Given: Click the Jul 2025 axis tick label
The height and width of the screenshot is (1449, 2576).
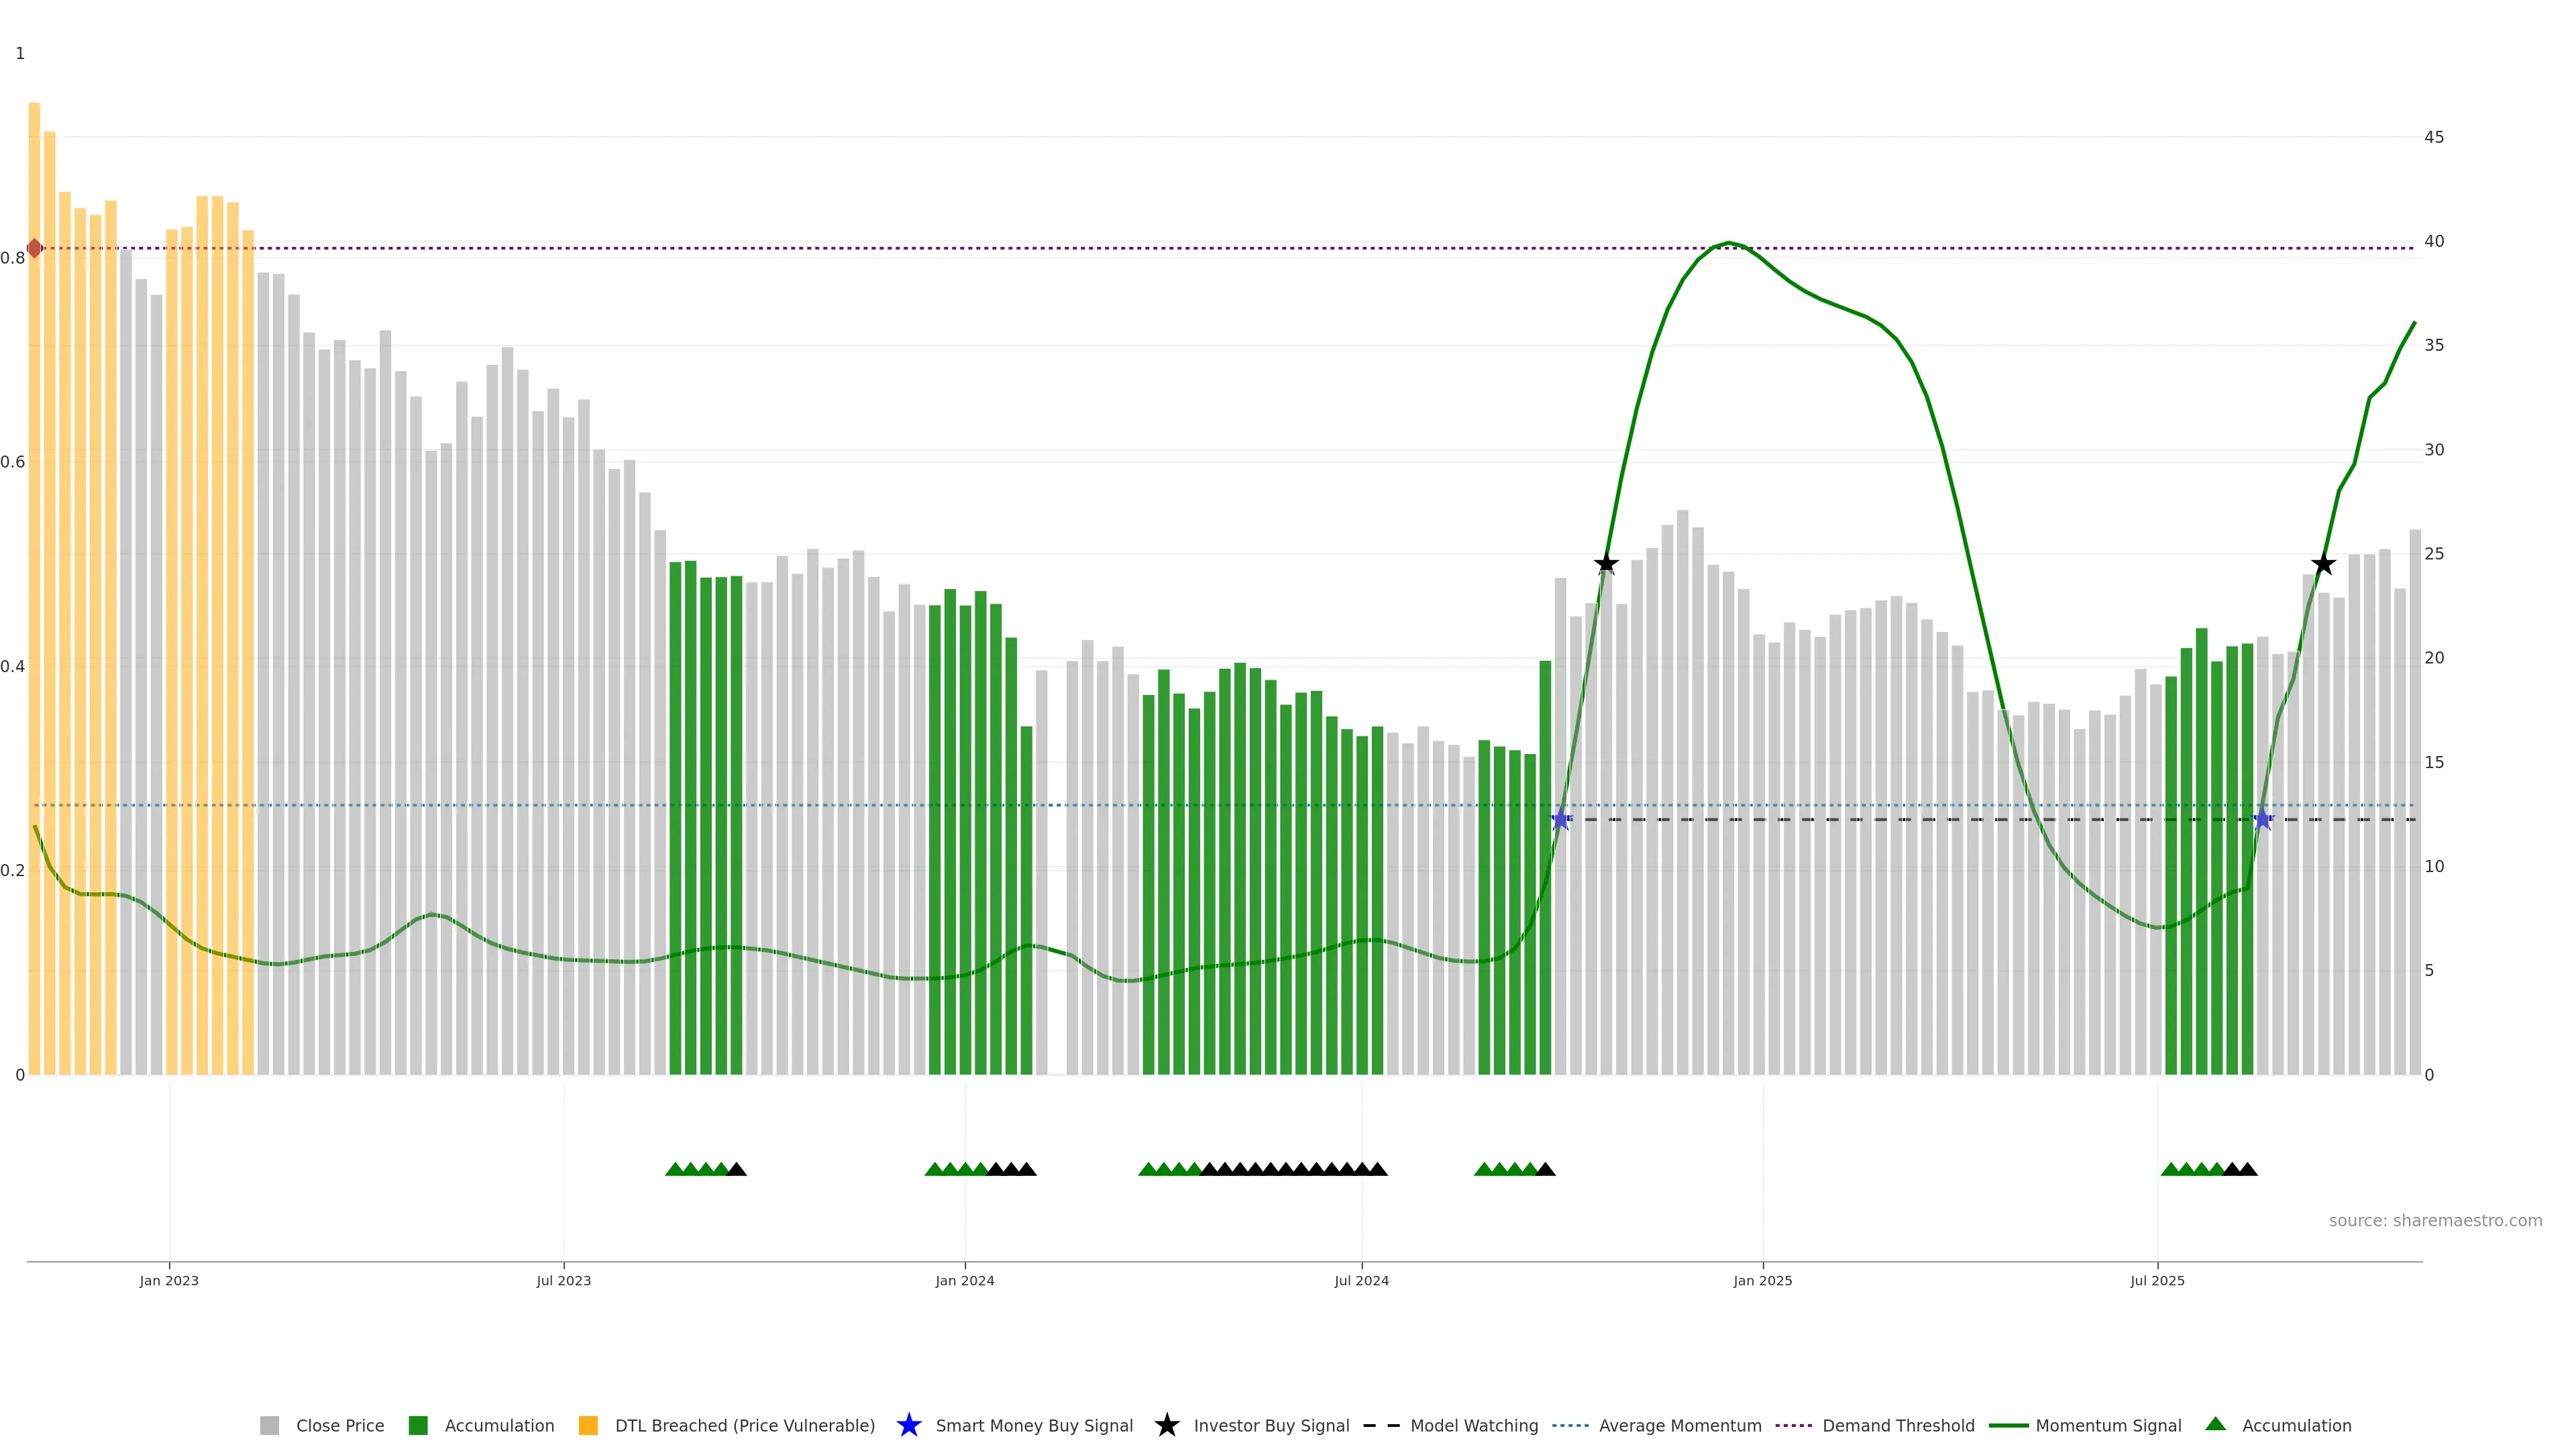Looking at the screenshot, I should 2157,1281.
